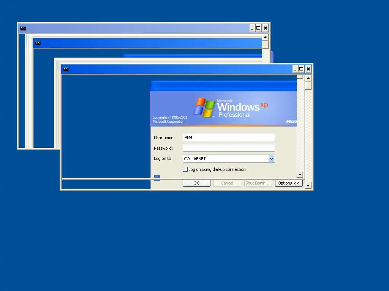Collapse the dialog with Options << button
Screen dimensions: 389x291
coord(289,183)
